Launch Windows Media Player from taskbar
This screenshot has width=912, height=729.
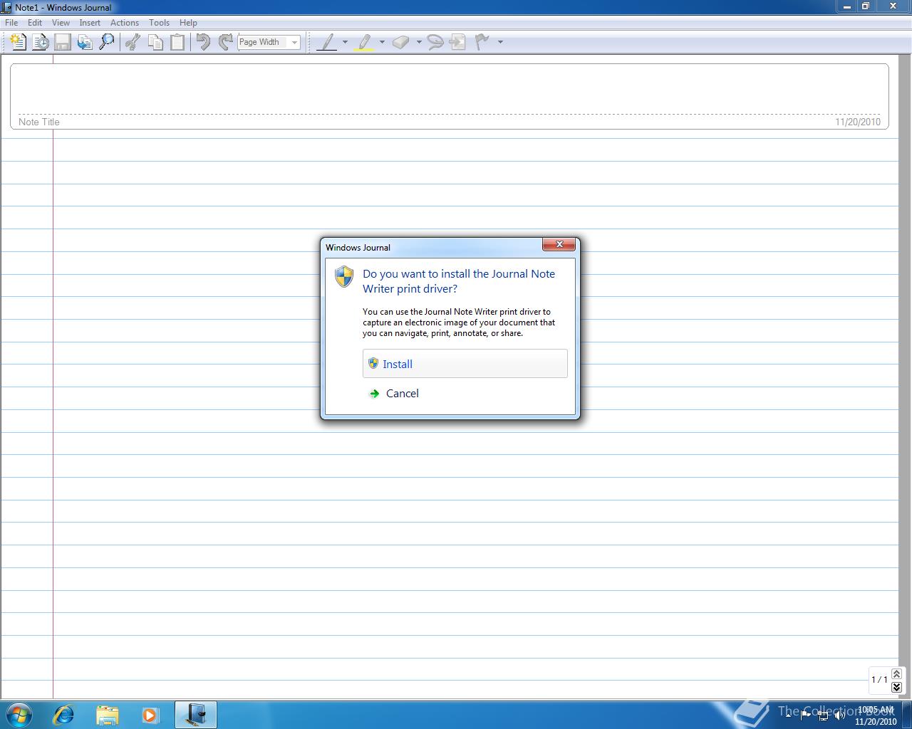[150, 714]
